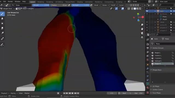Open the viewport Weights menu
Screen dimensions: 175x98
[31, 9]
